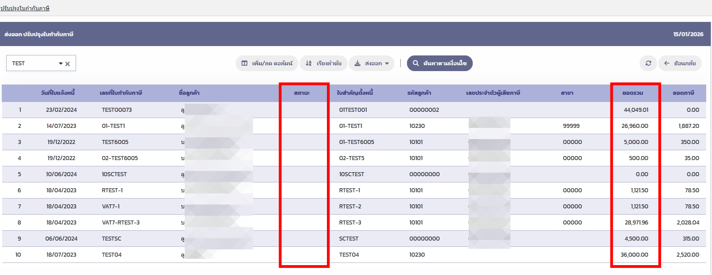Select invoice row TEST00073
This screenshot has width=712, height=275.
[117, 110]
